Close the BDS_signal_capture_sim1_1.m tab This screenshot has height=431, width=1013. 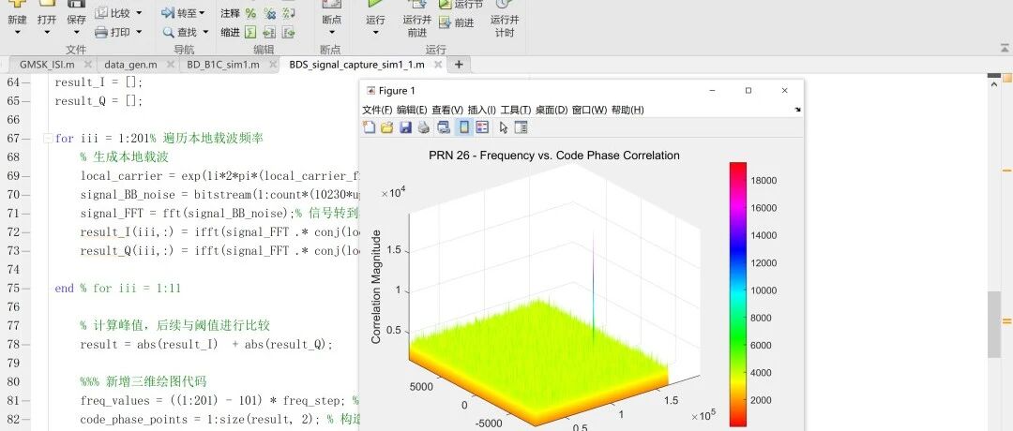tap(437, 65)
